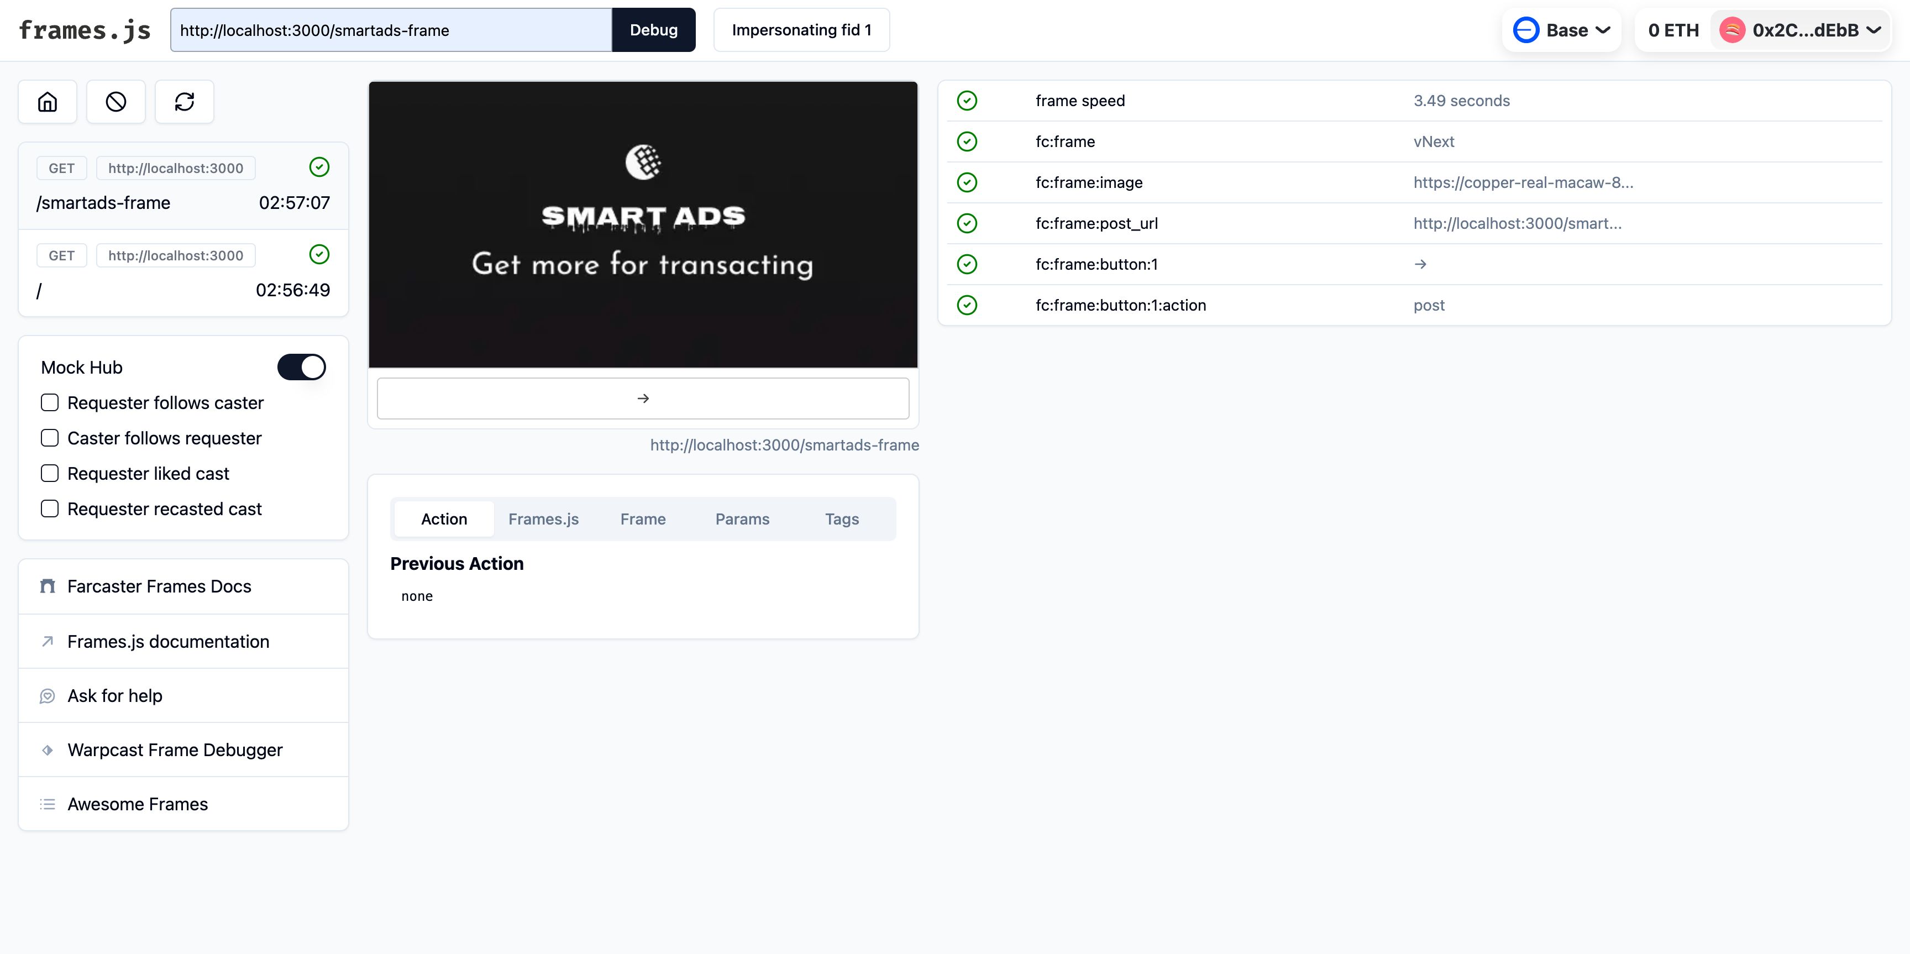The height and width of the screenshot is (954, 1910).
Task: Open the Base network dropdown
Action: pyautogui.click(x=1561, y=30)
